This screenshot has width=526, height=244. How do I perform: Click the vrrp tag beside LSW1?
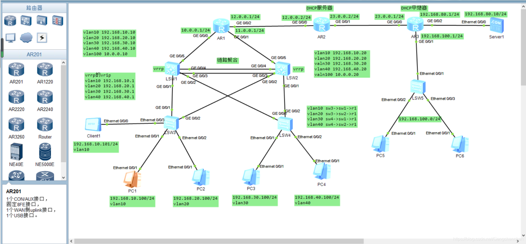point(159,69)
